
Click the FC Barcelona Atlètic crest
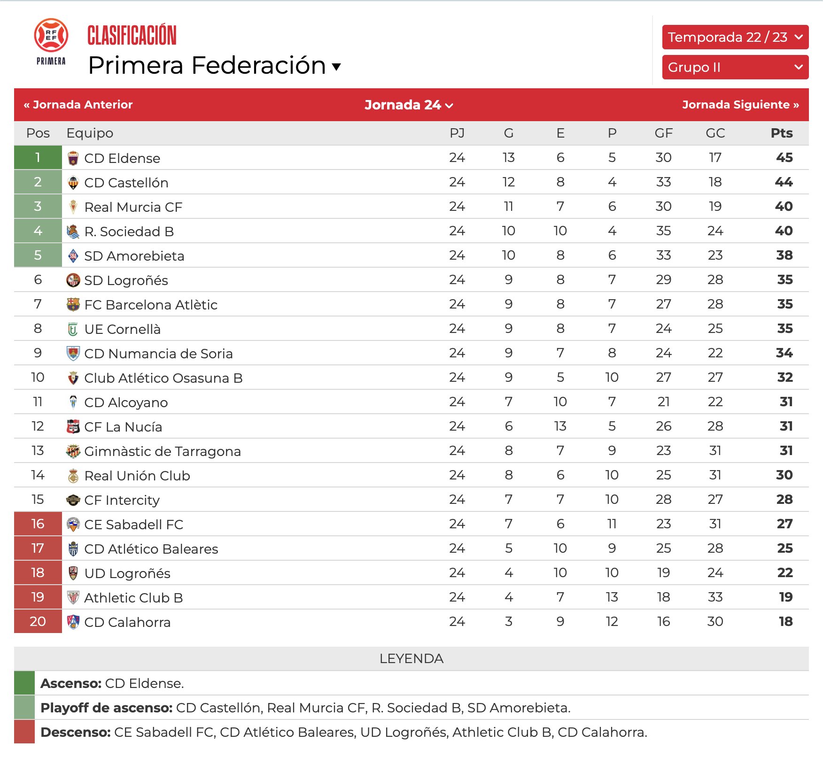(73, 305)
